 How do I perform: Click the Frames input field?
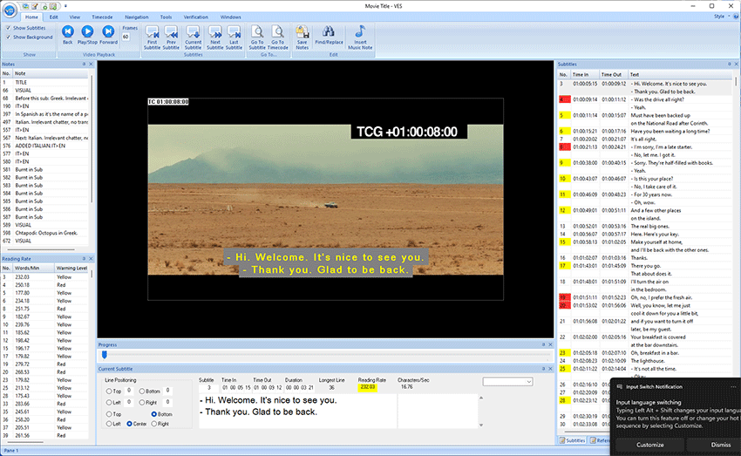tap(127, 37)
